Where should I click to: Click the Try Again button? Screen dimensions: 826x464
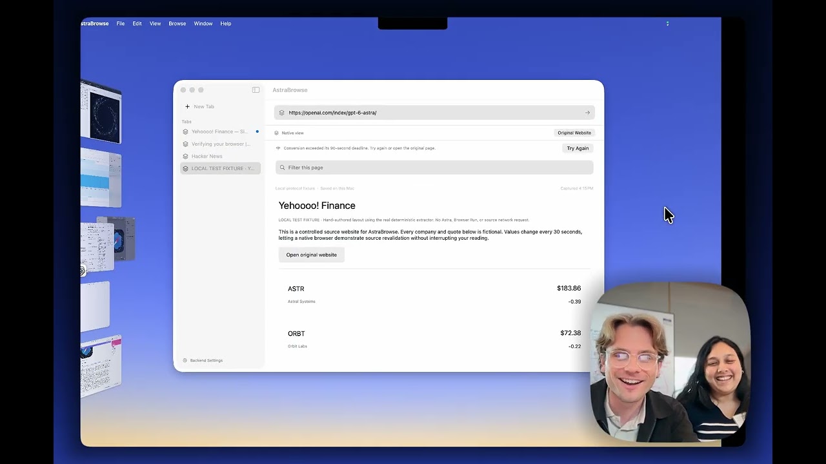pyautogui.click(x=578, y=148)
